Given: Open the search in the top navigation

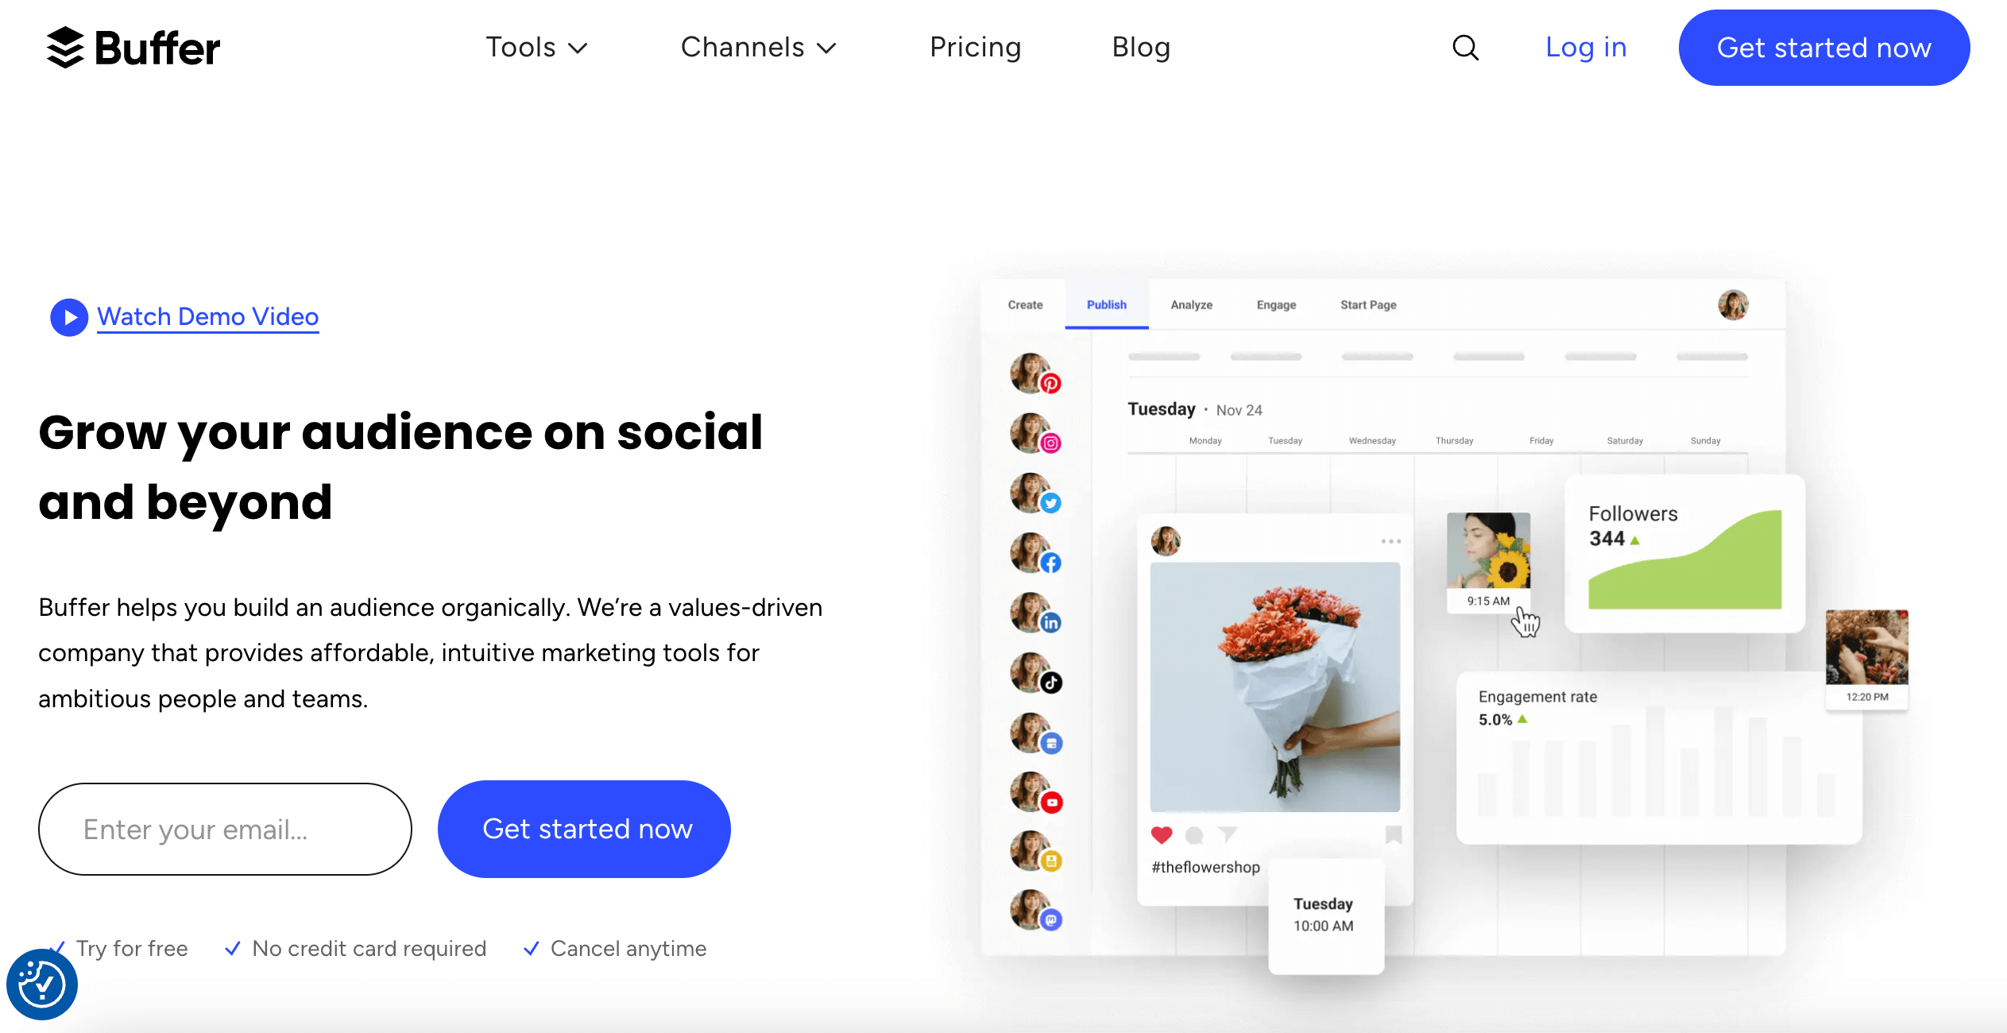Looking at the screenshot, I should 1466,48.
